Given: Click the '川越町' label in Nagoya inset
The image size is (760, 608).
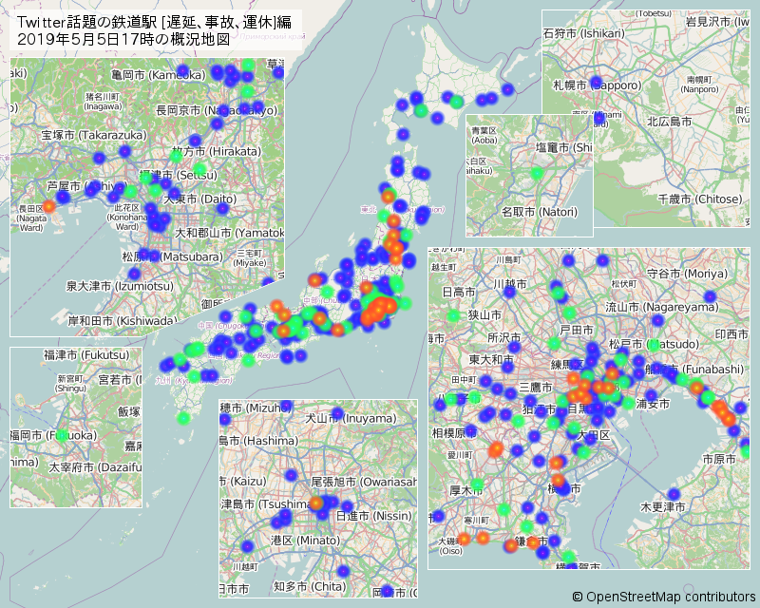Looking at the screenshot, I should [245, 566].
